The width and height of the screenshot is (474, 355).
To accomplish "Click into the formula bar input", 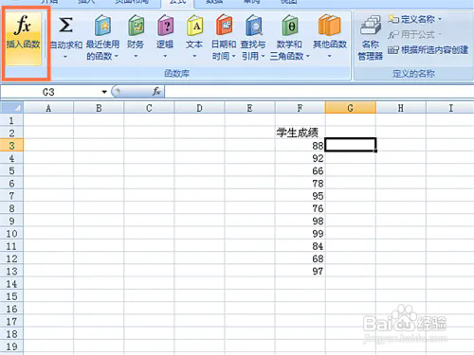I will click(319, 92).
